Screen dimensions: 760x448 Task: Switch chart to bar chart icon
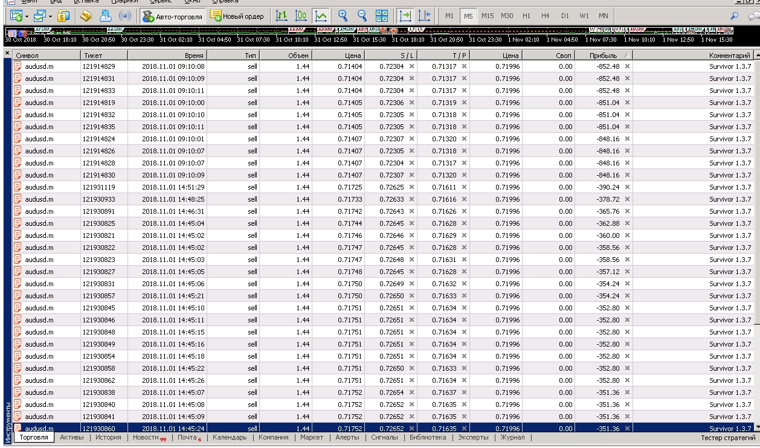[282, 16]
